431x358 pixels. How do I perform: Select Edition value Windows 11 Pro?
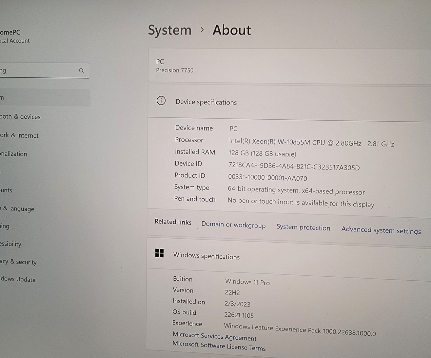247,282
